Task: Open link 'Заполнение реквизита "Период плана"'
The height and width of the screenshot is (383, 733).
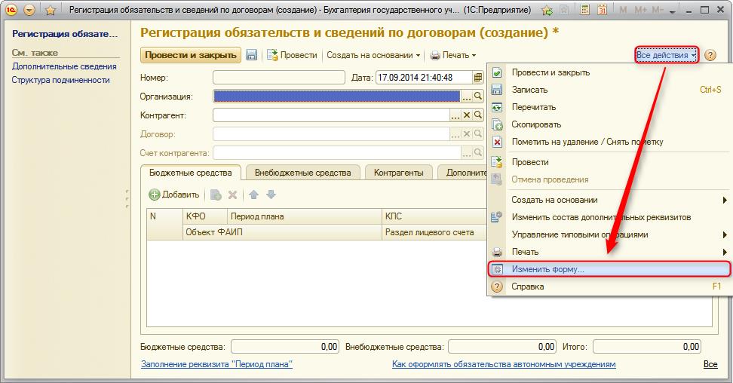Action: point(216,364)
